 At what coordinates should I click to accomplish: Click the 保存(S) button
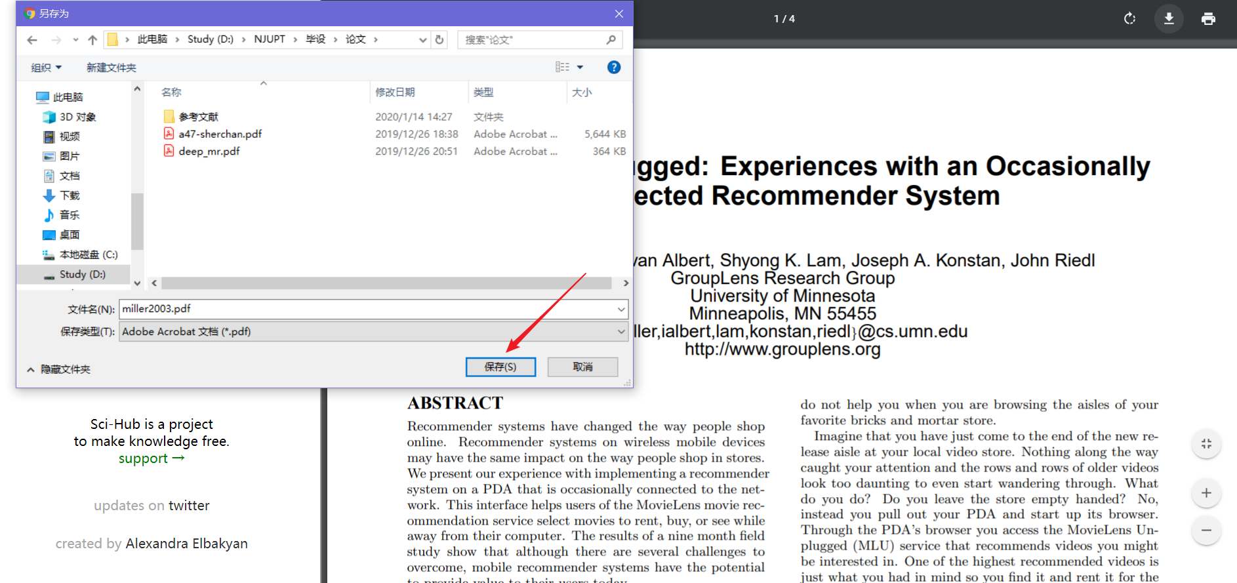(x=500, y=367)
